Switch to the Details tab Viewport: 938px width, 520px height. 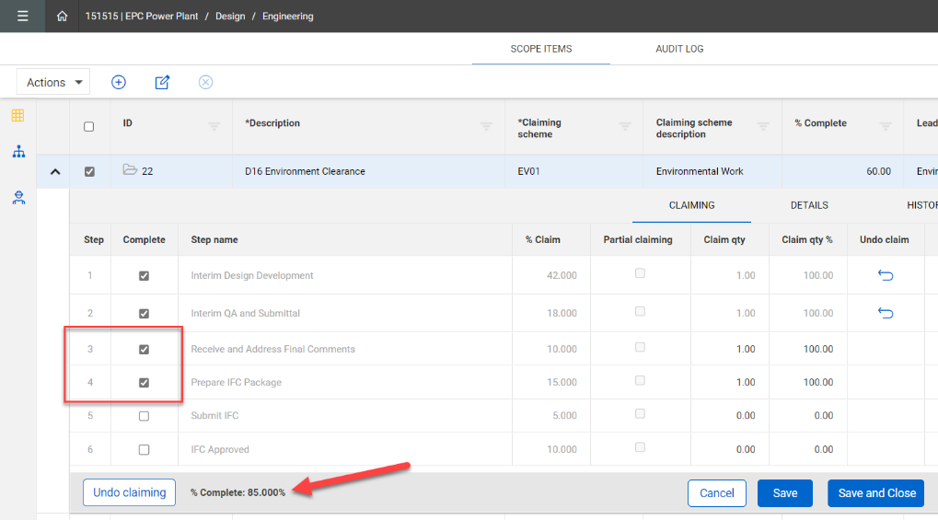[809, 205]
